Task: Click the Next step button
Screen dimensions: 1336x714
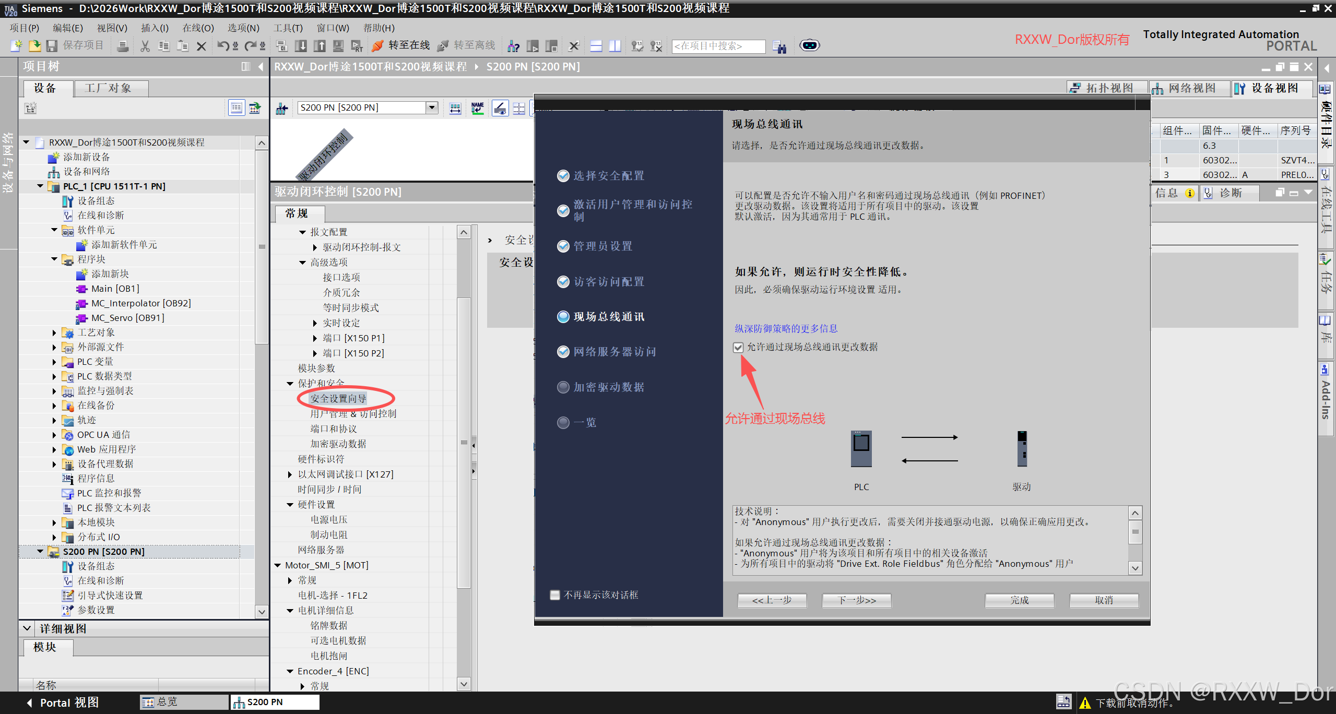Action: 856,600
